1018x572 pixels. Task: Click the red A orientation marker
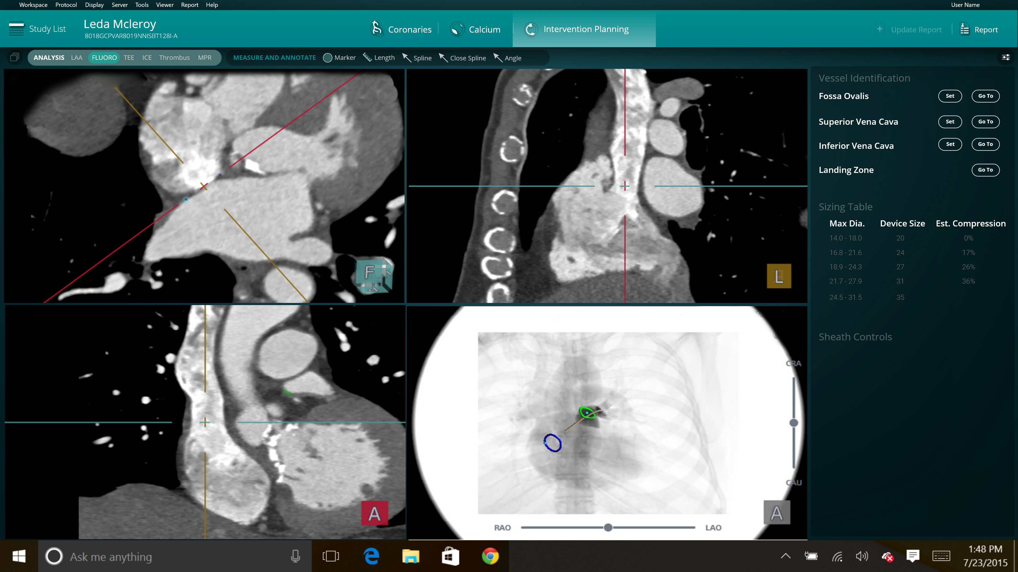point(374,513)
